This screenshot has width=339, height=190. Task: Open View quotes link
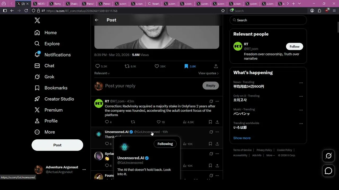[x=208, y=73]
